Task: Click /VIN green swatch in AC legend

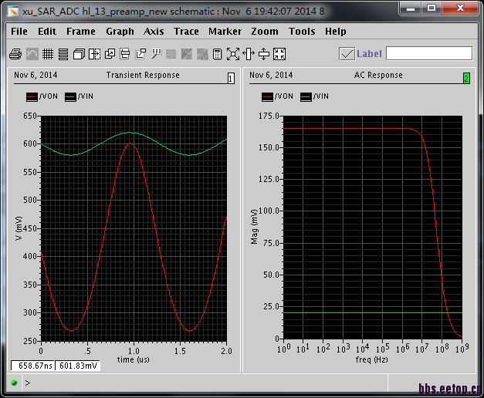Action: [306, 97]
